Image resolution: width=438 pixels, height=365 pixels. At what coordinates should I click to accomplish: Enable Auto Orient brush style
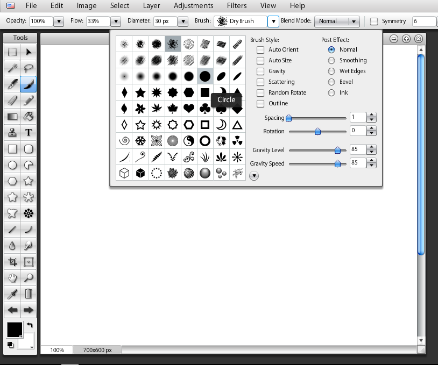click(x=260, y=49)
